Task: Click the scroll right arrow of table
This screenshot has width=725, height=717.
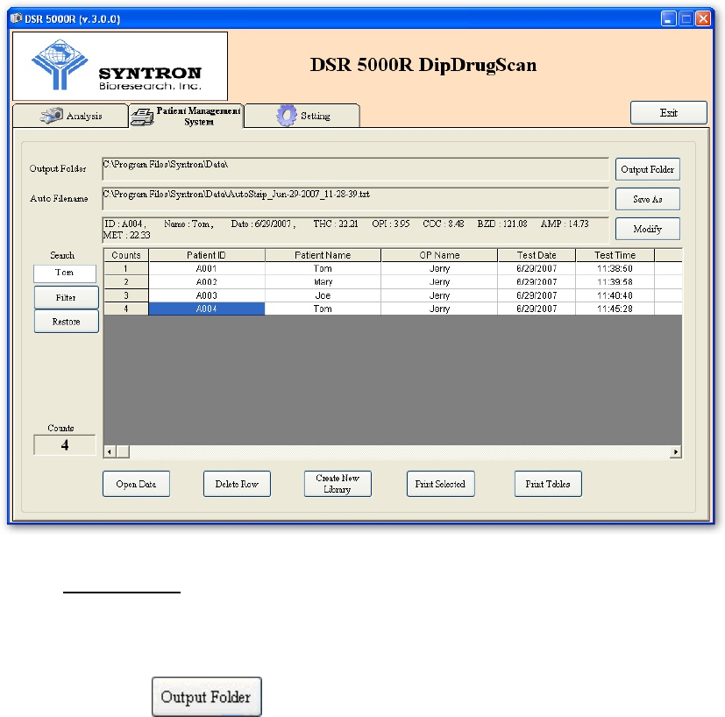Action: click(x=676, y=451)
